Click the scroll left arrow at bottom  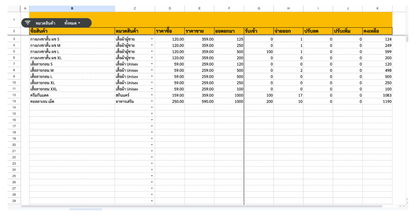click(x=400, y=206)
